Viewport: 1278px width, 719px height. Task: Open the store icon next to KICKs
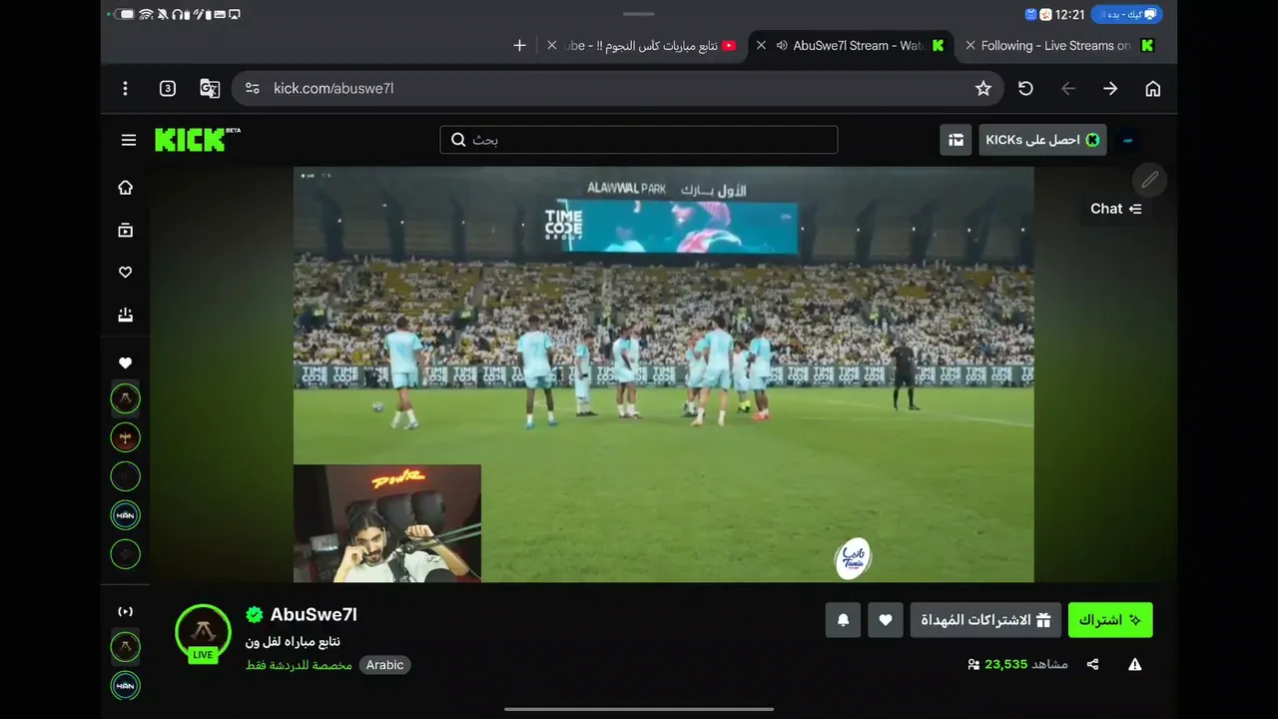pyautogui.click(x=956, y=140)
